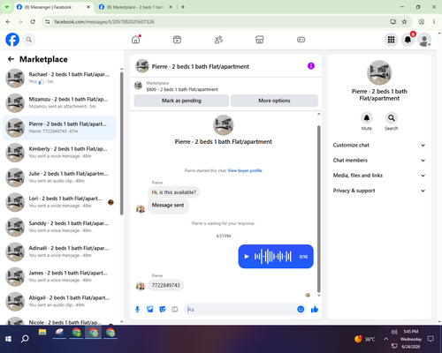Go to the Home feed icon
442x353 pixels.
coord(136,40)
